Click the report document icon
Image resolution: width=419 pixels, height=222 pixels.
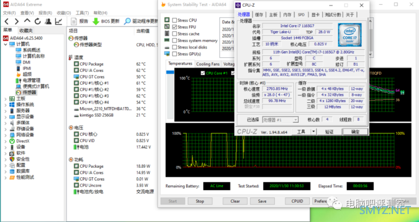(x=74, y=22)
